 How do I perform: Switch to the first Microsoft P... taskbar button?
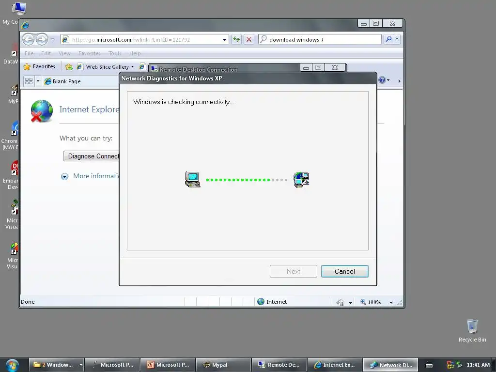point(112,365)
